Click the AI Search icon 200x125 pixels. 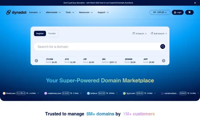[x=133, y=33]
